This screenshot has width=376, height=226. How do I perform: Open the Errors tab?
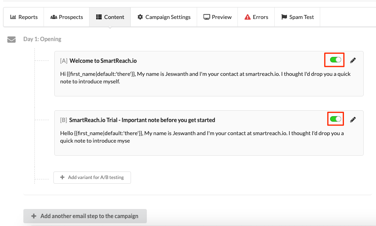(x=256, y=17)
